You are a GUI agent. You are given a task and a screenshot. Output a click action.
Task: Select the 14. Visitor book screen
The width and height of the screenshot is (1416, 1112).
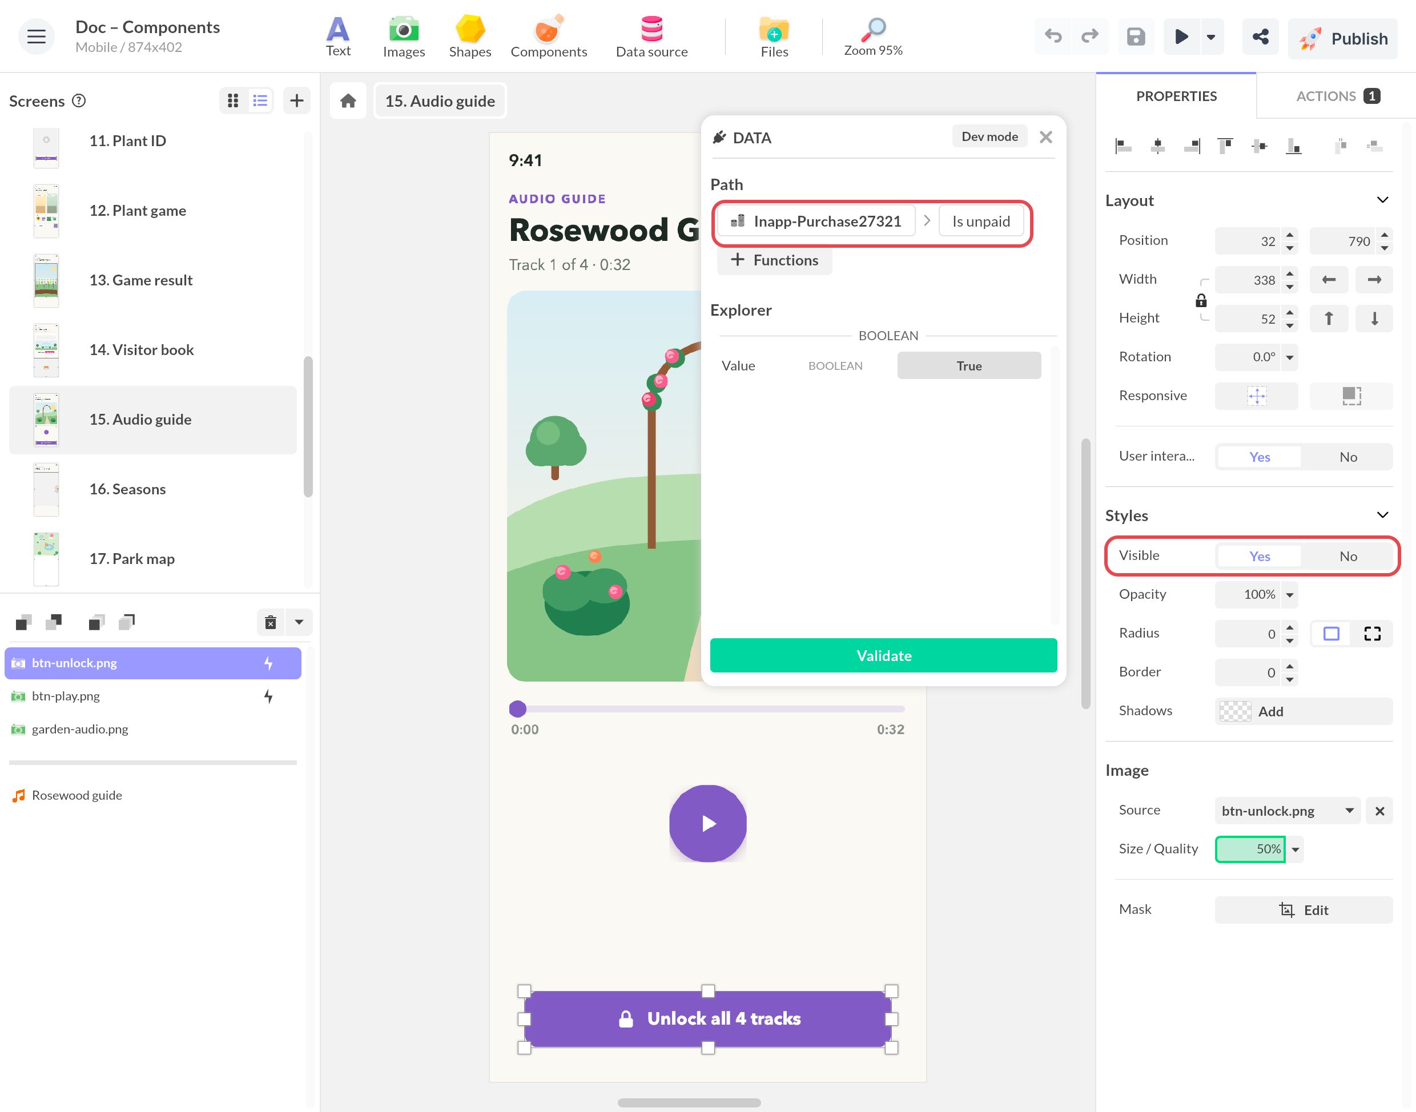pos(153,349)
